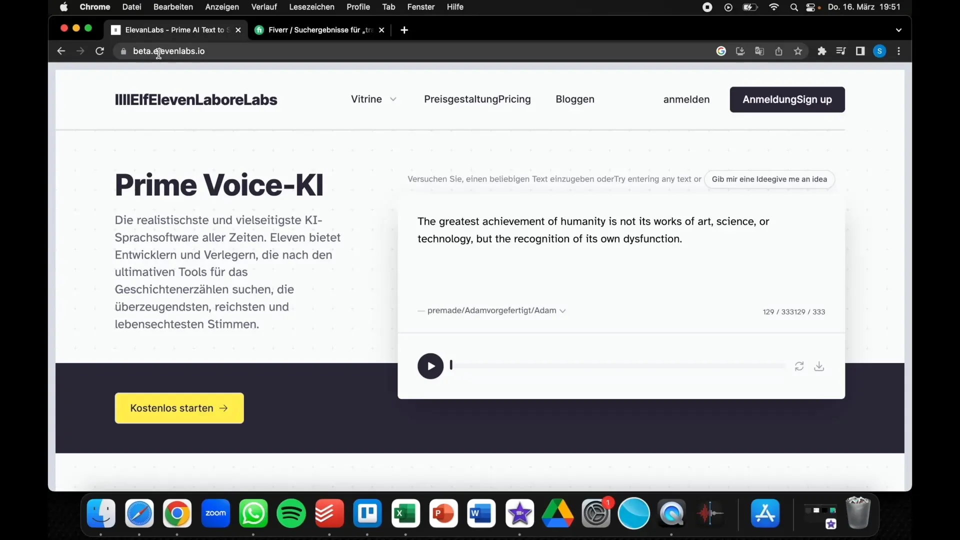Image resolution: width=960 pixels, height=540 pixels.
Task: Launch Excel from the dock
Action: [405, 513]
